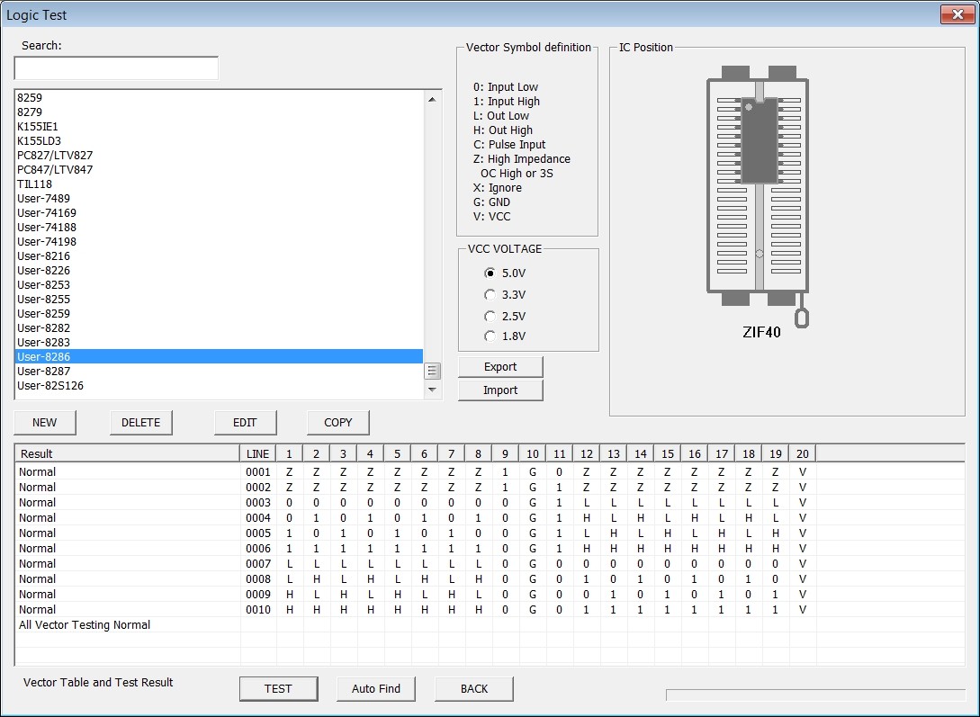The image size is (980, 717).
Task: Click the list scroll up arrow
Action: [x=432, y=99]
